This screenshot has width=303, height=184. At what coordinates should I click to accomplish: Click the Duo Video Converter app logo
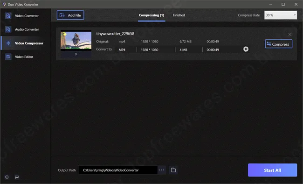pos(4,4)
